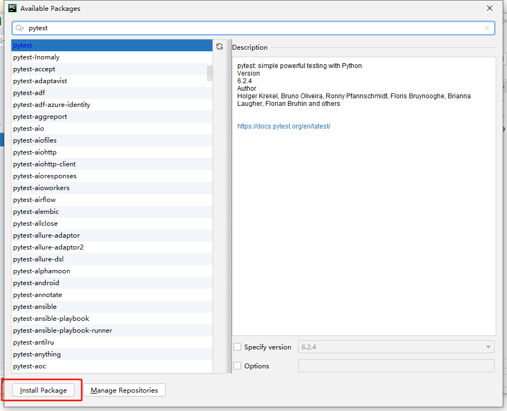Viewport: 507px width, 411px height.
Task: Select pytest-alphamoon package
Action: (x=112, y=271)
